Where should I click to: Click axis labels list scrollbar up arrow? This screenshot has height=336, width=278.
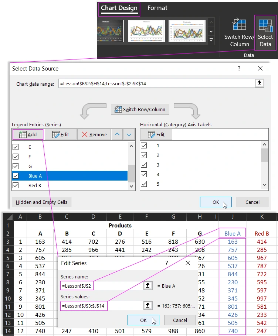pyautogui.click(x=264, y=145)
